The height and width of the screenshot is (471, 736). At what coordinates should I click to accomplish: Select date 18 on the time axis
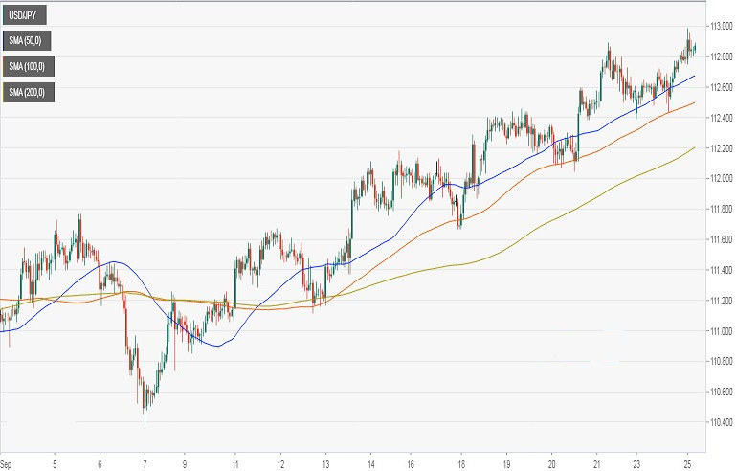[x=461, y=463]
